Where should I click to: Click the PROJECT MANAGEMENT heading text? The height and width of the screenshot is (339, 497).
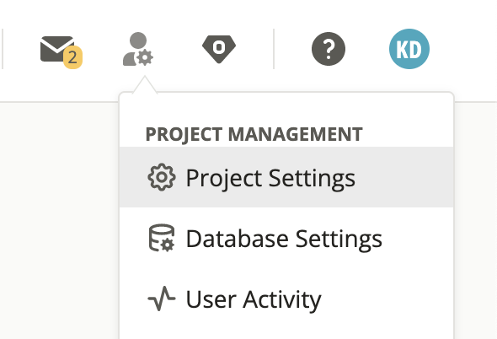point(254,134)
